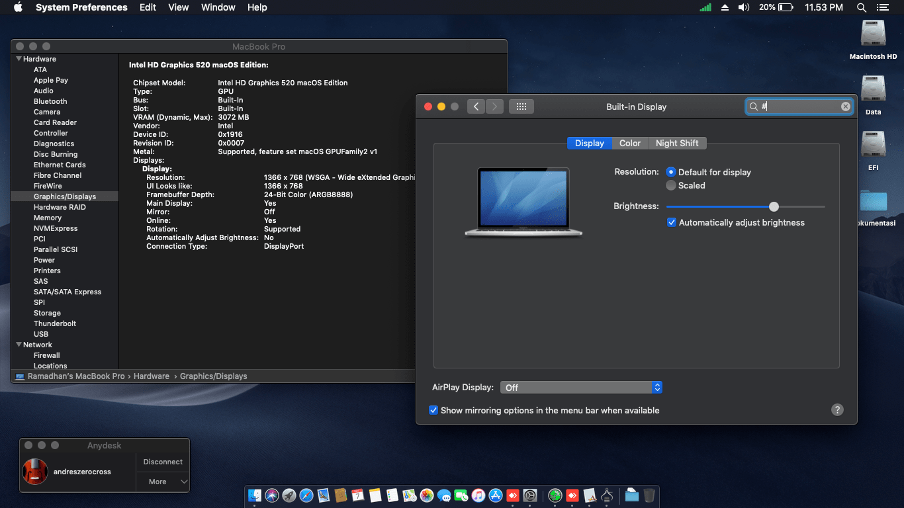Collapse the Hardware tree section
Screen dimensions: 904x508
[19, 59]
